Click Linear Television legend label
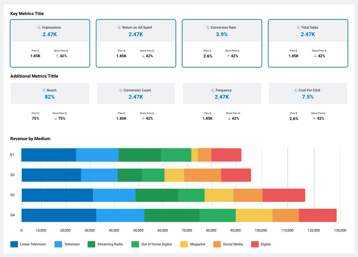 tap(33, 244)
